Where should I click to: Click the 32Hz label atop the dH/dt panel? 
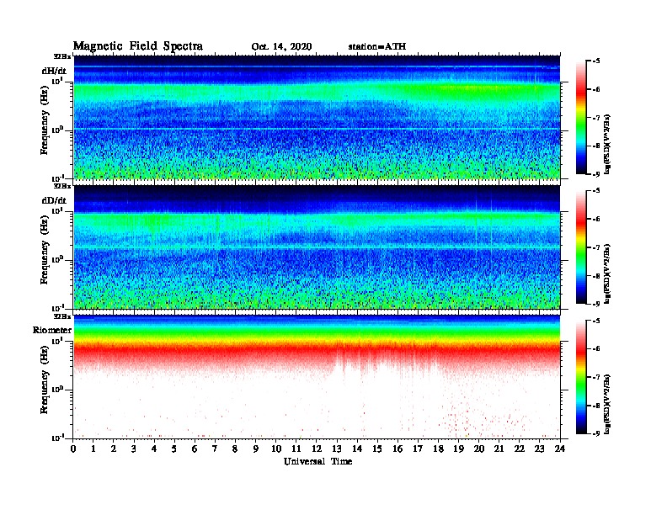62,56
